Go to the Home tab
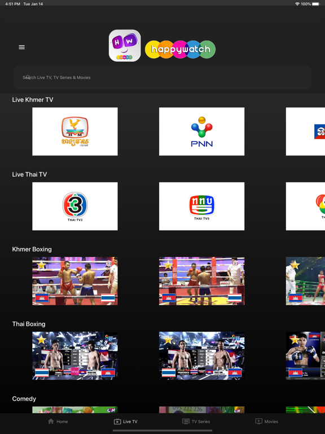Viewport: 325px width, 434px height. pos(58,422)
